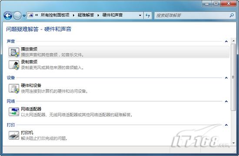This screenshot has width=239, height=156.
Task: Click the 播放音频 troubleshooter icon
Action: click(x=14, y=52)
